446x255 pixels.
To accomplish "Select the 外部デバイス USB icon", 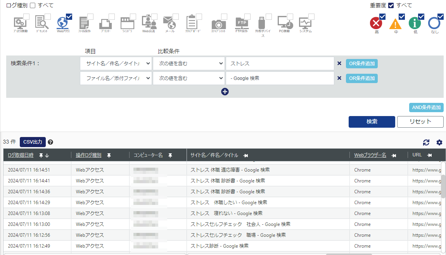I will 262,23.
